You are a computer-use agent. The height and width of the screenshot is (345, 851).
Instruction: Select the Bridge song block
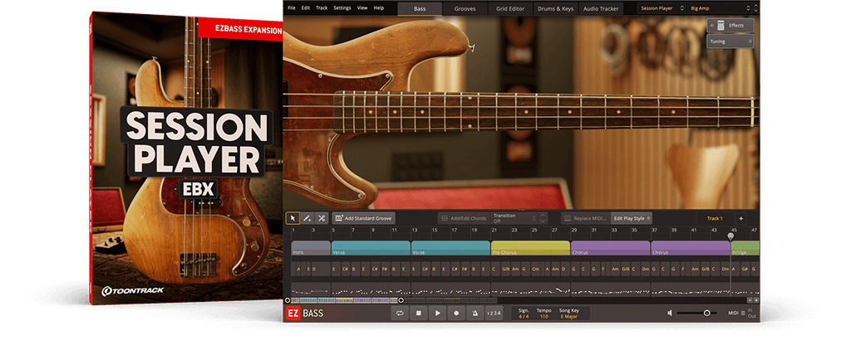pyautogui.click(x=745, y=248)
